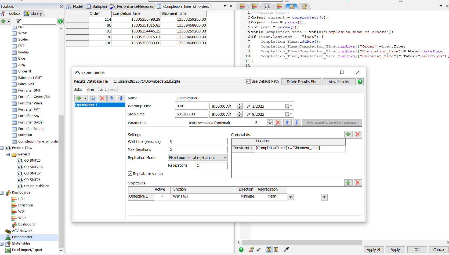Viewport: 449px width, 255px height.
Task: Open the Advanced tab
Action: click(108, 90)
